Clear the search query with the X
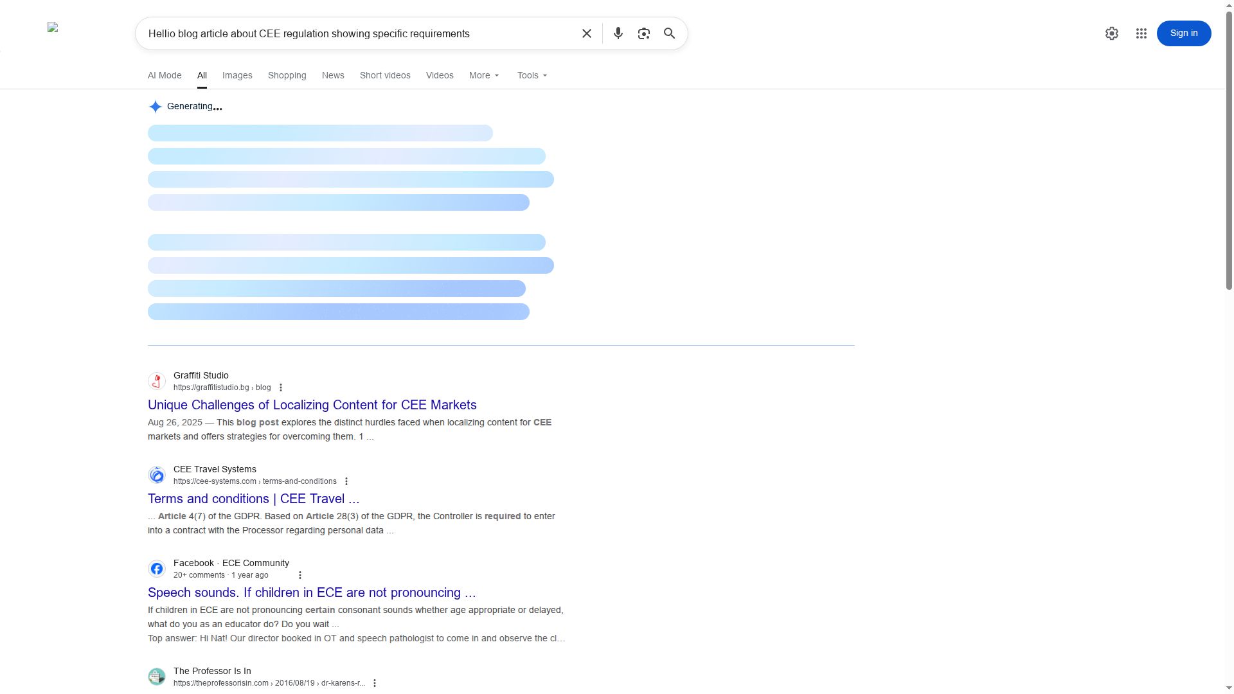 586,33
